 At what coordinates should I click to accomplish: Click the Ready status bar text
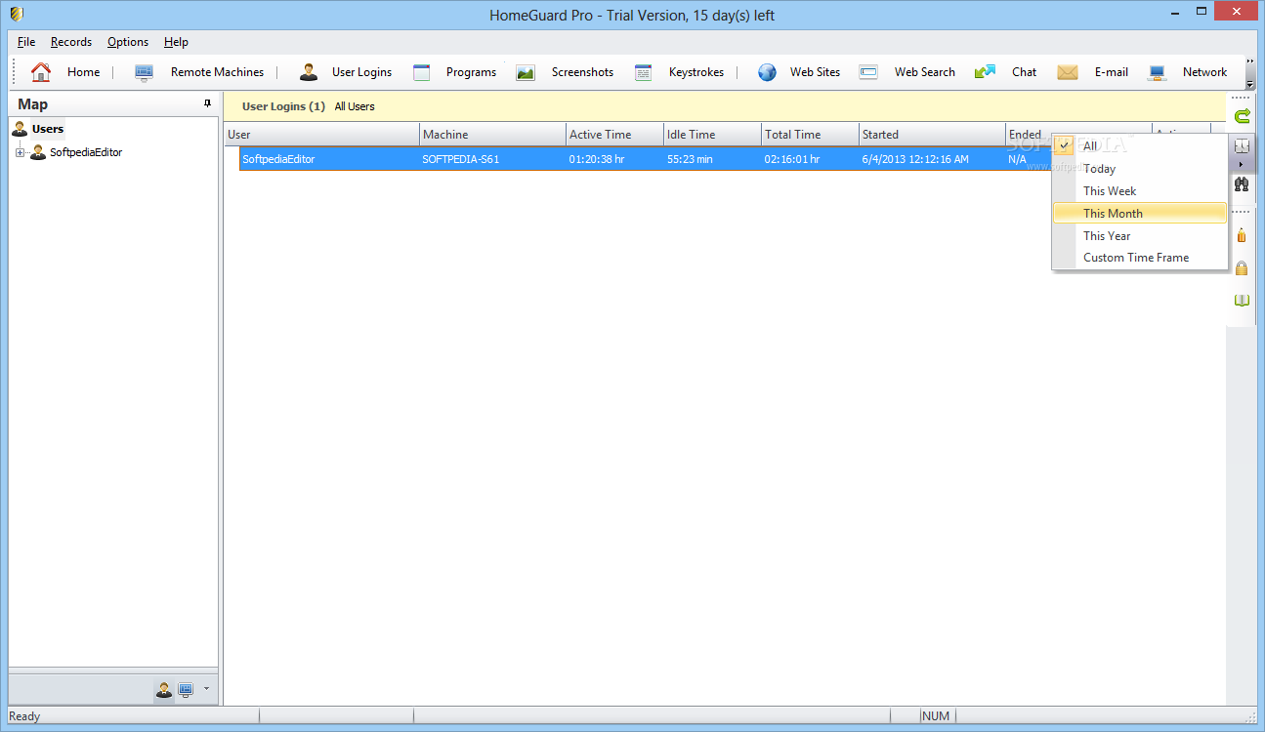pos(24,716)
